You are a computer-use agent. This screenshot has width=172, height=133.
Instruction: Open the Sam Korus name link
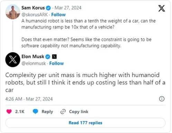tap(33, 8)
